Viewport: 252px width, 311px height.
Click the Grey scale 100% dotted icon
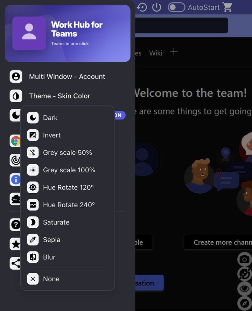click(x=33, y=170)
